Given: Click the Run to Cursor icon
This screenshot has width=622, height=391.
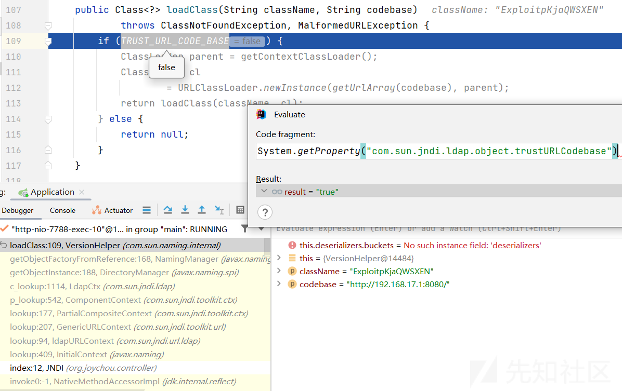Looking at the screenshot, I should coord(219,210).
